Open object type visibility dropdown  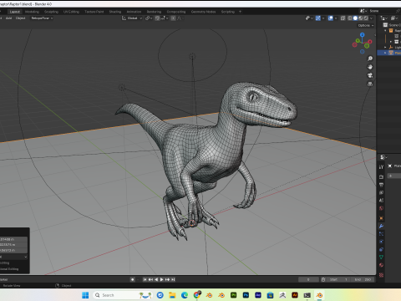coord(309,18)
